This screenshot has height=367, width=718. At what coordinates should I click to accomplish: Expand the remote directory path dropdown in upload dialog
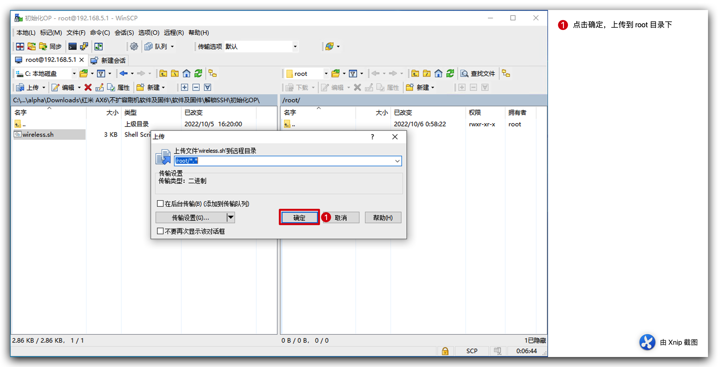coord(397,161)
